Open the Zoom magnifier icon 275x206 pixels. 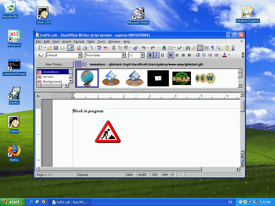(x=219, y=48)
